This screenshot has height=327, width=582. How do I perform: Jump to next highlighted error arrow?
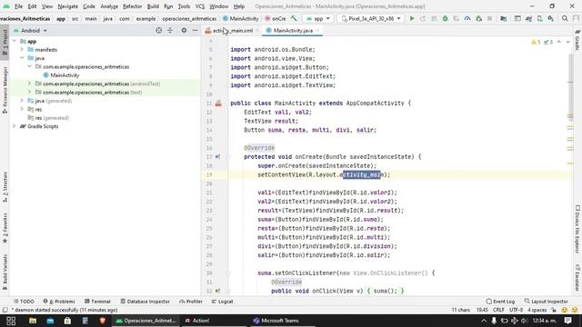pos(567,42)
